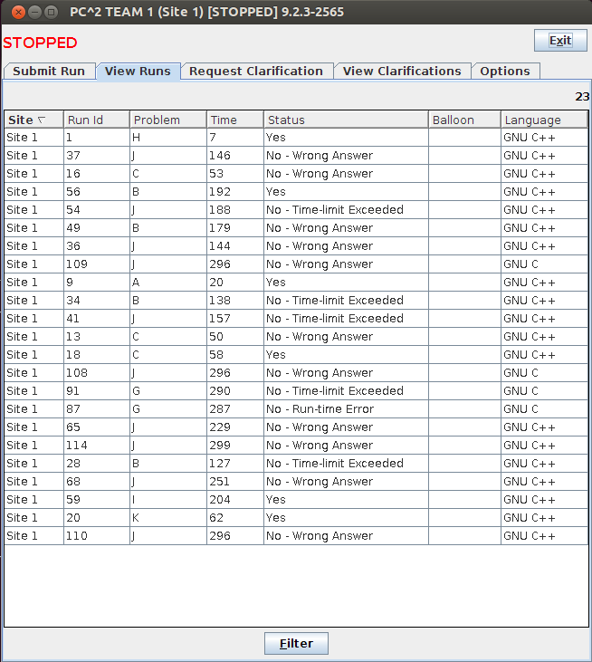Sort the table by Site column header
Viewport: 592px width, 662px height.
point(33,120)
